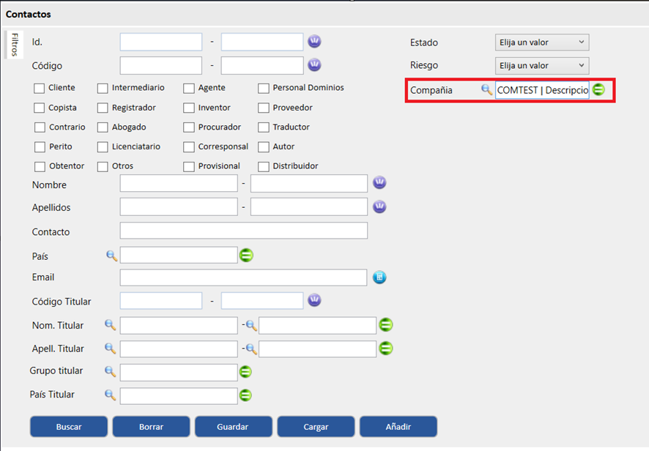Click the Guardar button
Viewport: 649px width, 451px height.
(233, 426)
